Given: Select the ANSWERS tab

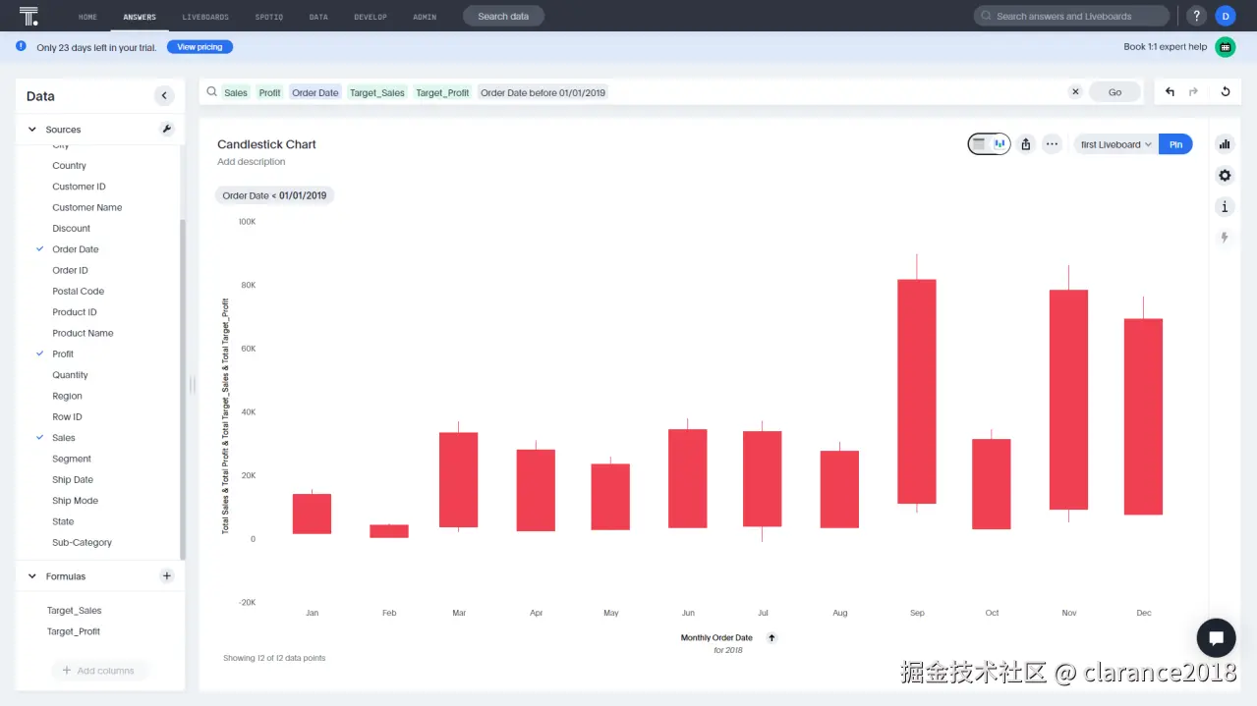Looking at the screenshot, I should tap(140, 17).
